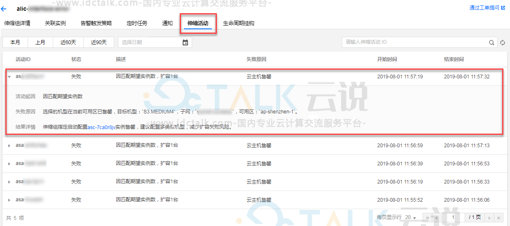510x226 pixels.
Task: Expand the activity row starting 11:56:59
Action: [x=9, y=146]
